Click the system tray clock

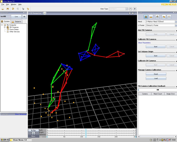pos(174,140)
